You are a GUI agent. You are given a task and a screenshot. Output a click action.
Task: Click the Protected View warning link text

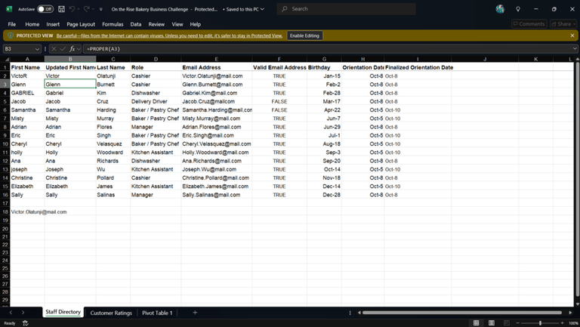169,36
